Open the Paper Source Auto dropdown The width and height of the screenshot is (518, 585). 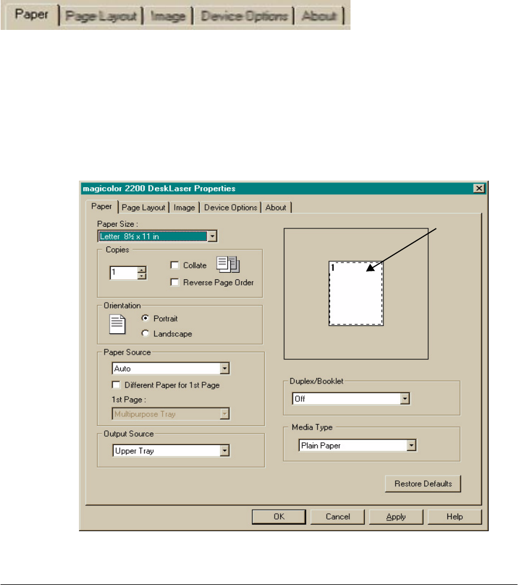point(171,368)
